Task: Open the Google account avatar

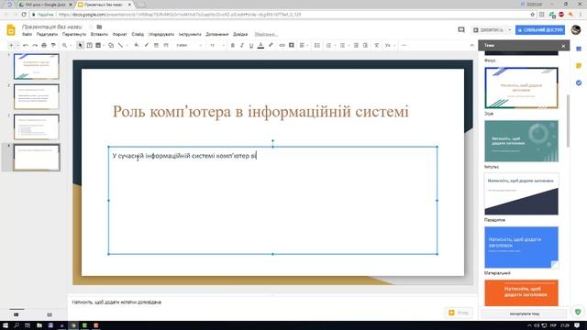Action: (x=576, y=29)
